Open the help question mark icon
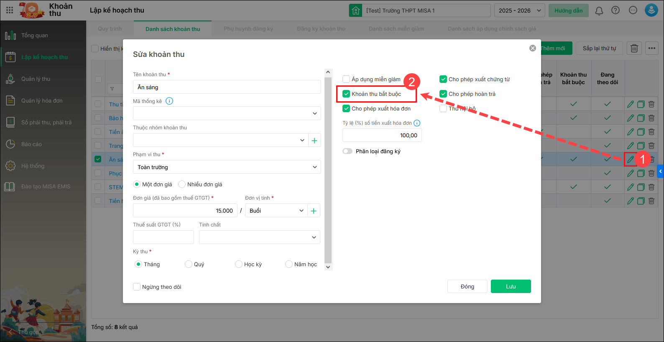664x342 pixels. tap(615, 10)
